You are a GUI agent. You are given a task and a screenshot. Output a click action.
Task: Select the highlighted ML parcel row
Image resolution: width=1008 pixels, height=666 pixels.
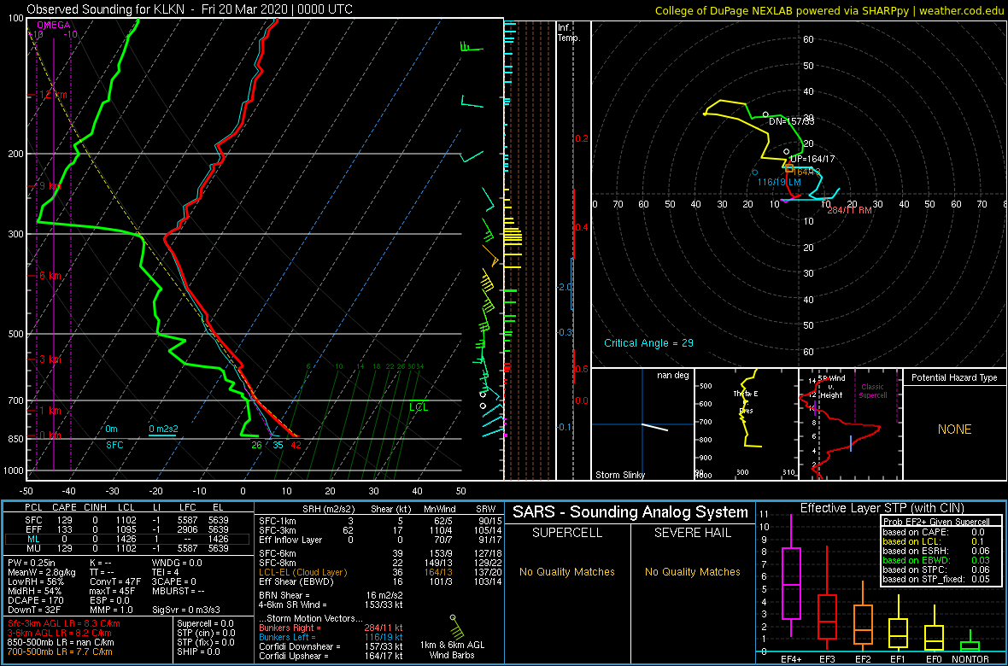[126, 540]
